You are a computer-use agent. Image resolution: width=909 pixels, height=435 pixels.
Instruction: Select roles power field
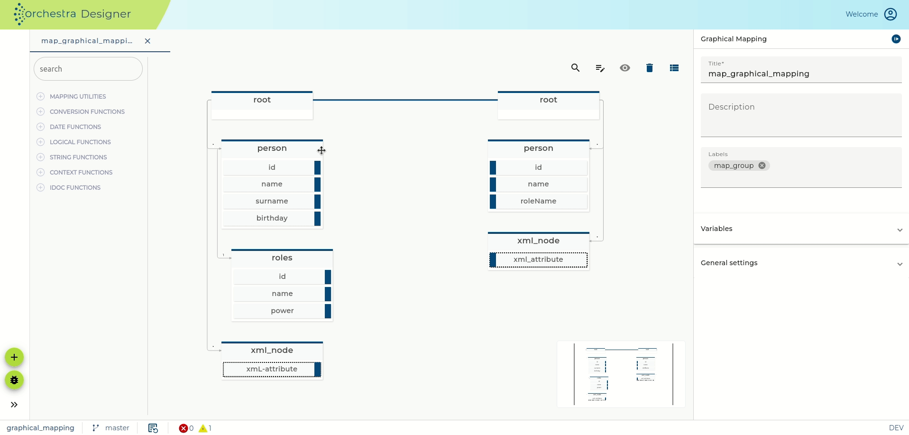(282, 311)
